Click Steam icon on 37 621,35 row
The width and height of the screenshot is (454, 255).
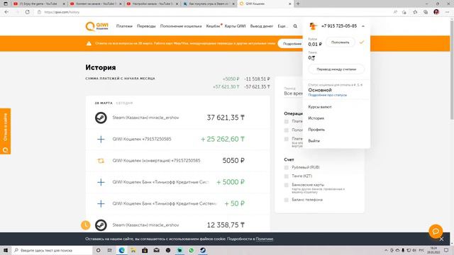tap(101, 118)
